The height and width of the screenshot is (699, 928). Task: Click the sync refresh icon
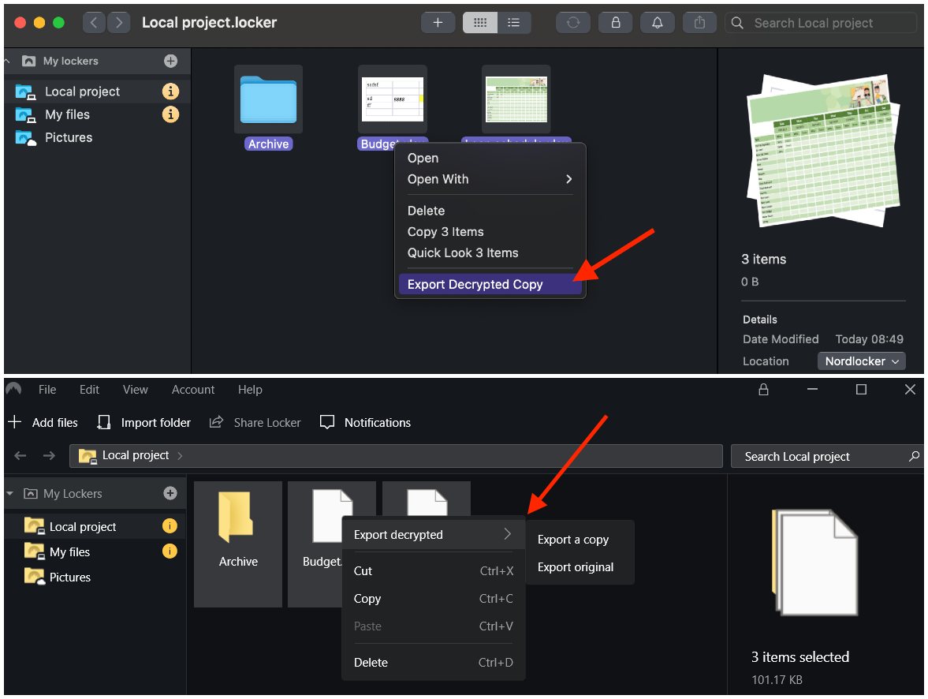(x=573, y=22)
